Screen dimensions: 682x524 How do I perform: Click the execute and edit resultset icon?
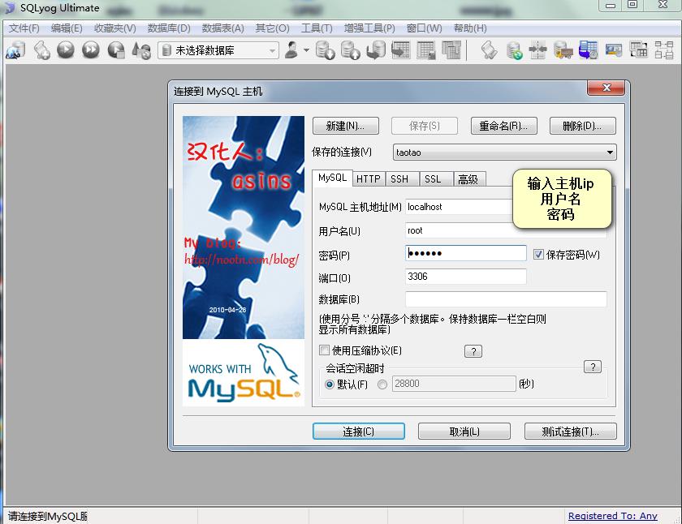point(116,50)
